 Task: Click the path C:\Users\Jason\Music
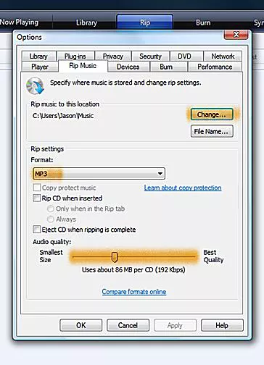pyautogui.click(x=63, y=116)
